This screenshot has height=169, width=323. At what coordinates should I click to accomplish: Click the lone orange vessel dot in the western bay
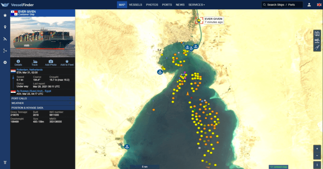[x=154, y=110]
